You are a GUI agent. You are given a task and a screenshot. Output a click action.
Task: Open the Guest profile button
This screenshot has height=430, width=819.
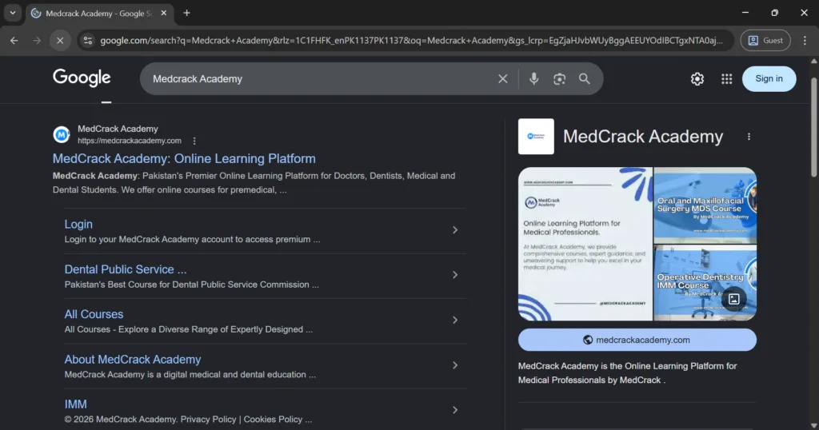pyautogui.click(x=765, y=40)
